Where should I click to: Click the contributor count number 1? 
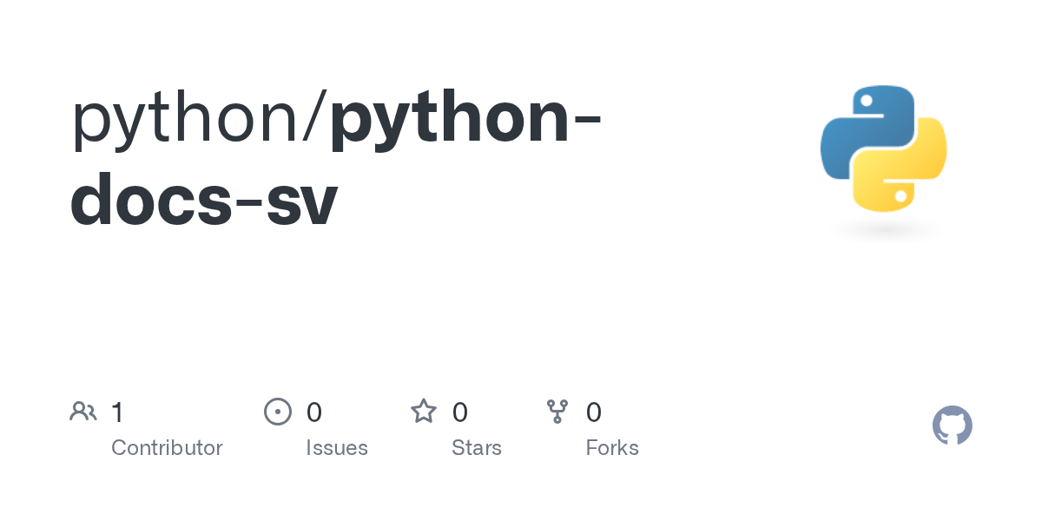118,412
